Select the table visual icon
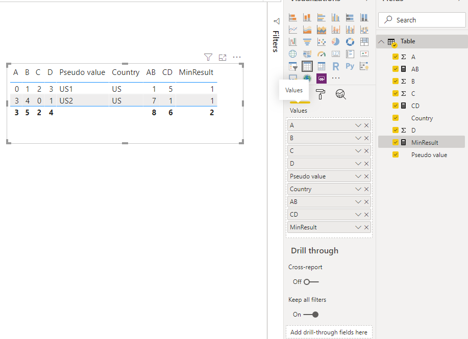Screen dimensions: 468x339 tap(307, 66)
